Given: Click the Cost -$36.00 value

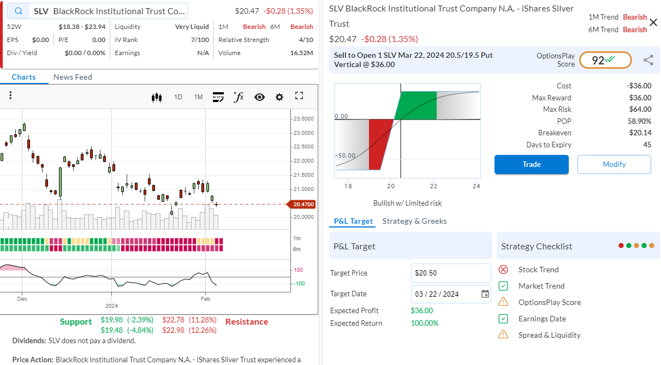Looking at the screenshot, I should click(x=639, y=86).
